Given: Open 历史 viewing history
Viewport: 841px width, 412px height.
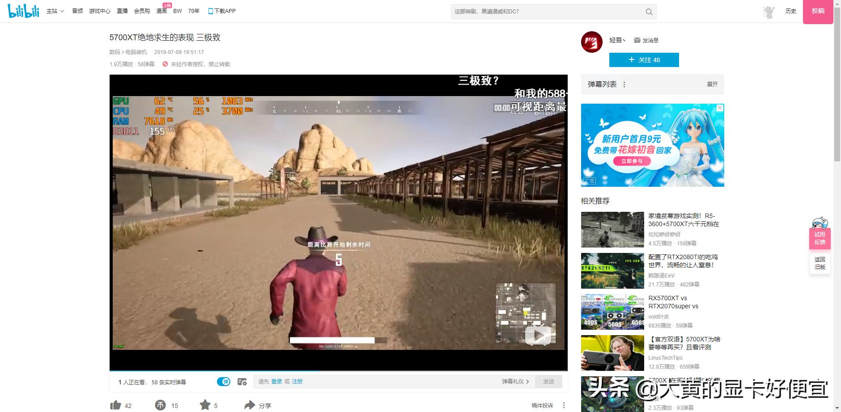Looking at the screenshot, I should click(x=791, y=11).
